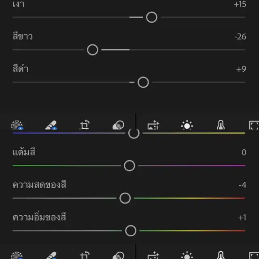Click the ความอิ่มของสี (saturation) slider handle
The image size is (259, 259).
(130, 231)
